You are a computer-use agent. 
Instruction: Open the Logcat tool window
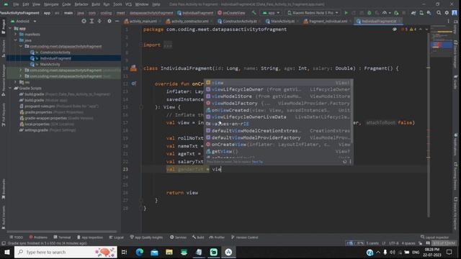click(x=117, y=237)
